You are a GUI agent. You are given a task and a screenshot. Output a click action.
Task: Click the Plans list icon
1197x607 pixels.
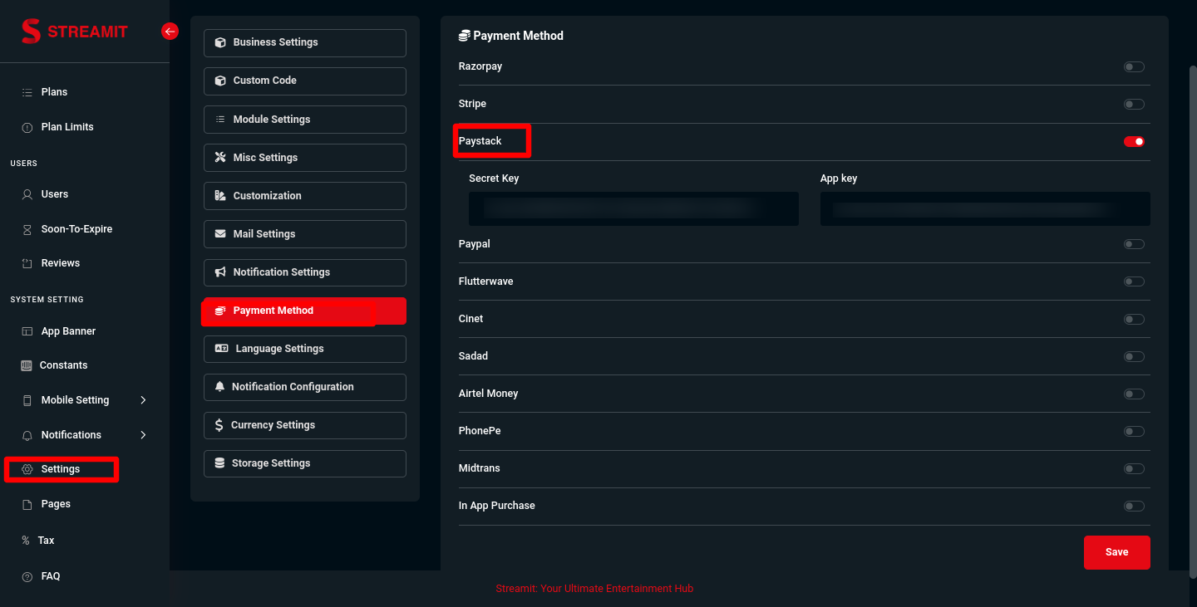tap(27, 92)
